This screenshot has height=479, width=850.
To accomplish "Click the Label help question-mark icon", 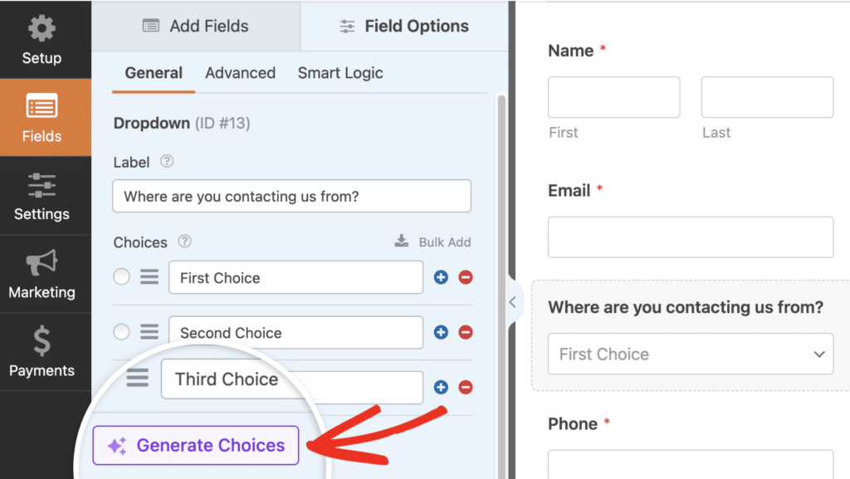I will tap(167, 162).
